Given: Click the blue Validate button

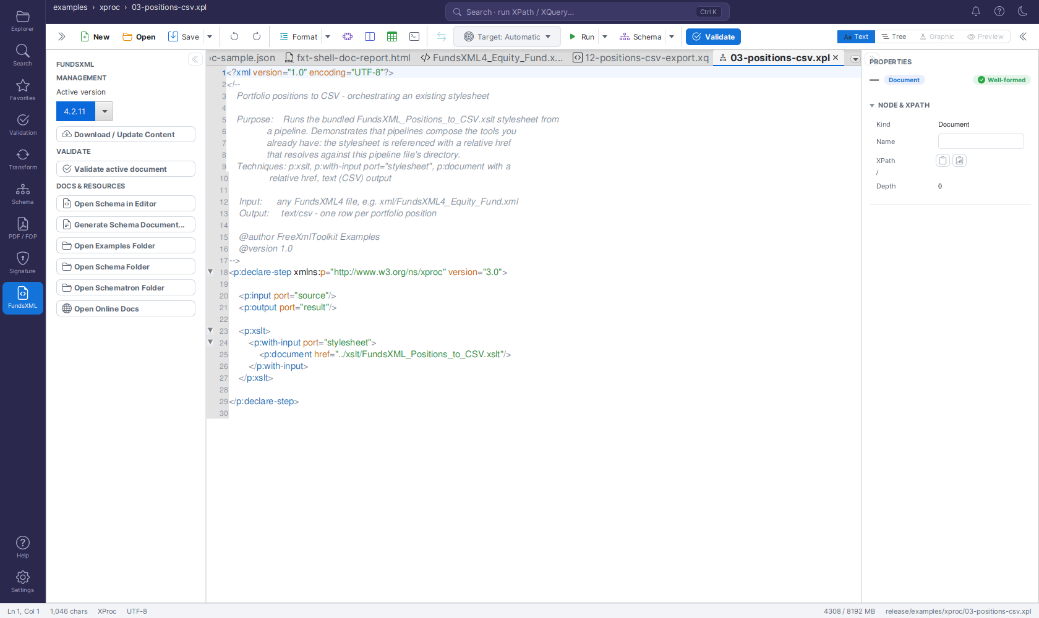Looking at the screenshot, I should point(713,36).
